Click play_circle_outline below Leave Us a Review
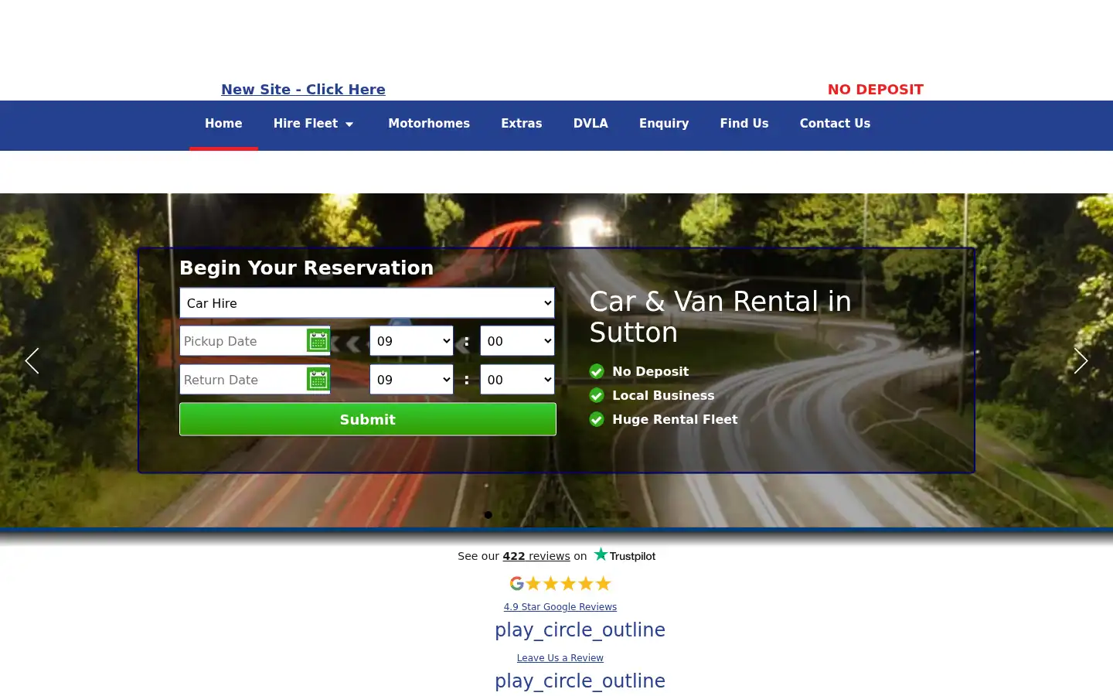1113x696 pixels. point(580,681)
